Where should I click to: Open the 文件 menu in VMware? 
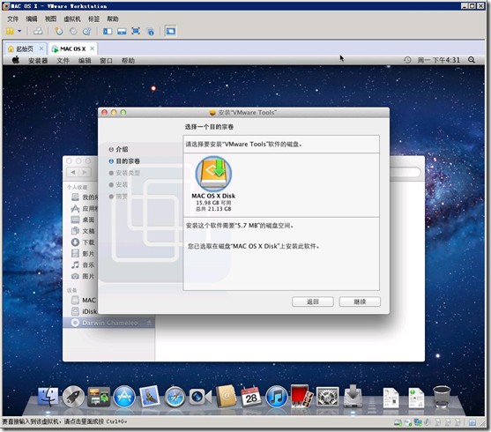click(13, 19)
